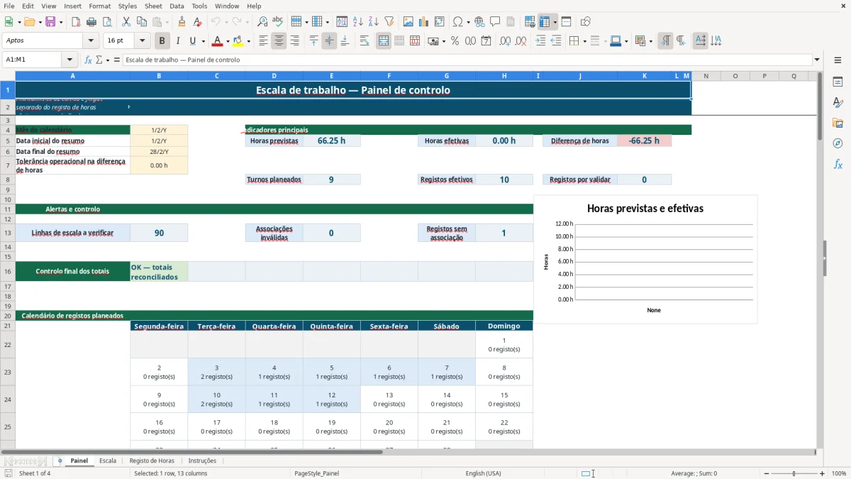Toggle Italic formatting

point(177,41)
